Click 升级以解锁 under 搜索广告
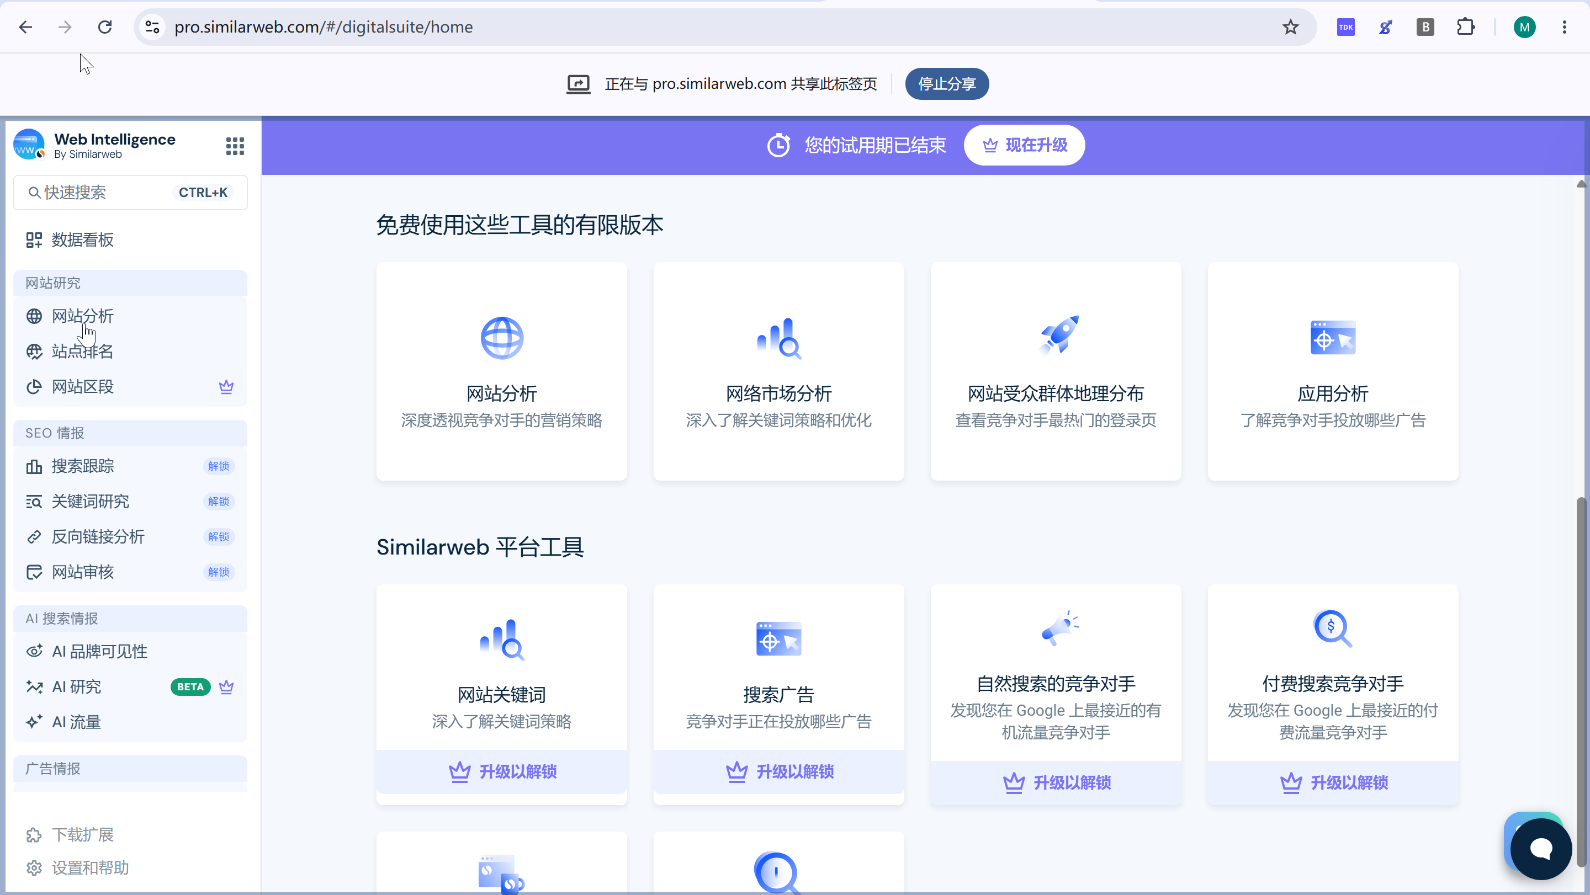Viewport: 1590px width, 895px height. pos(779,771)
